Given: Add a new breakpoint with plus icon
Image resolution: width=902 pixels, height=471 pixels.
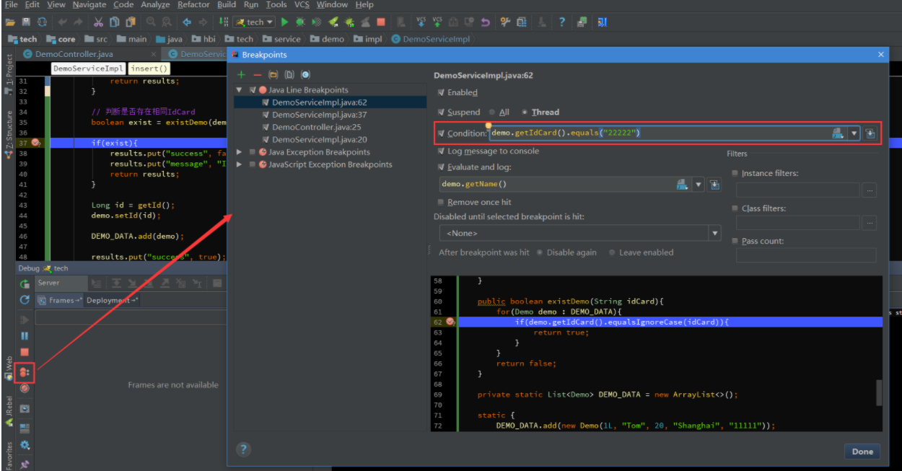Looking at the screenshot, I should point(241,75).
